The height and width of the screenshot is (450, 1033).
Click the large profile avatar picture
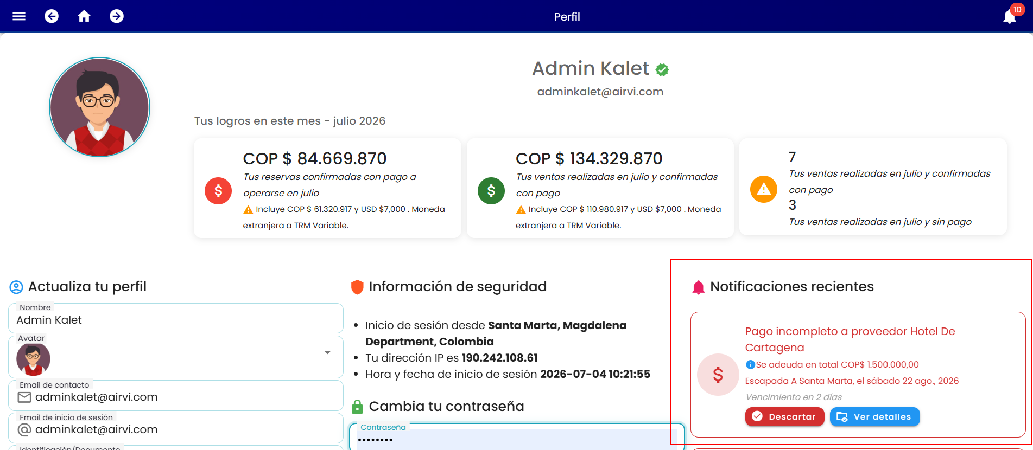point(99,107)
